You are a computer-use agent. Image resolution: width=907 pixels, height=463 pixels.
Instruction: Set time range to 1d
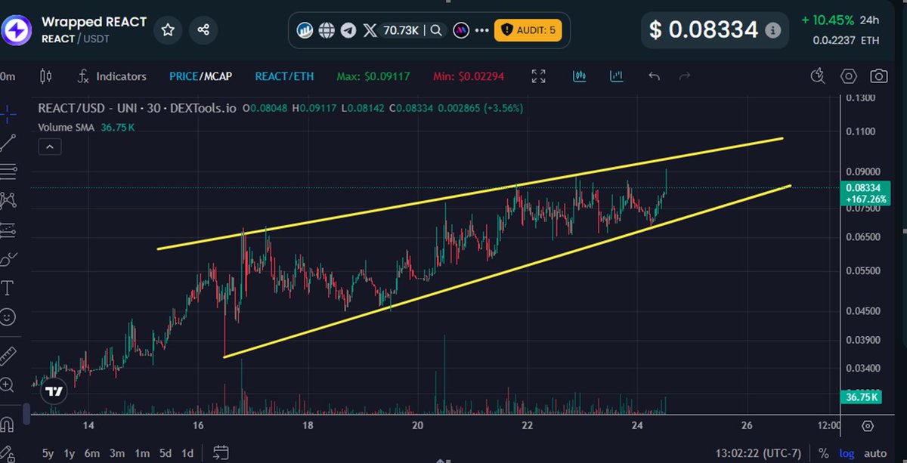188,453
